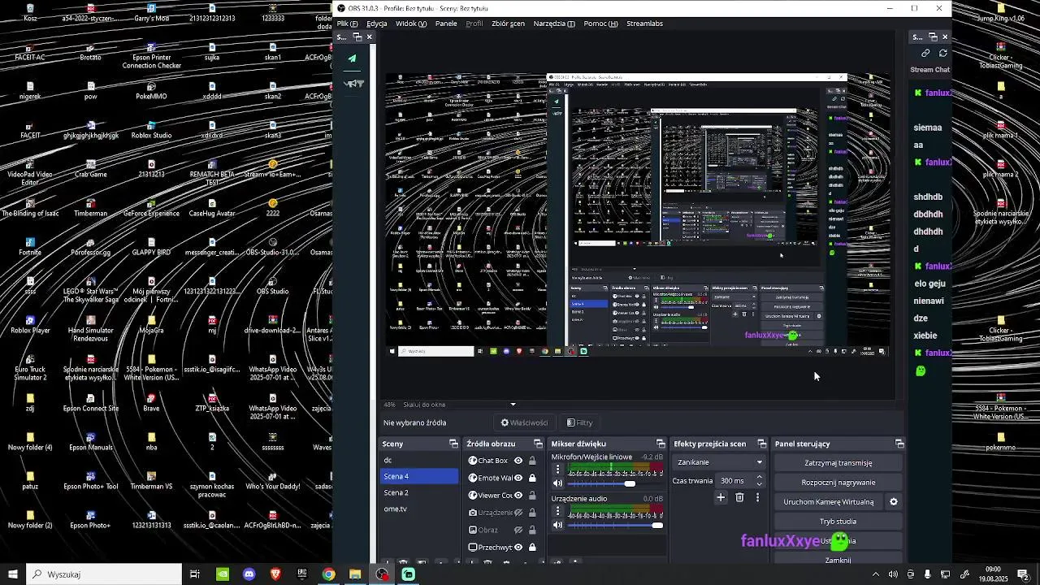Undock the left Streamlabs dock panel
The image size is (1040, 585).
[x=357, y=37]
